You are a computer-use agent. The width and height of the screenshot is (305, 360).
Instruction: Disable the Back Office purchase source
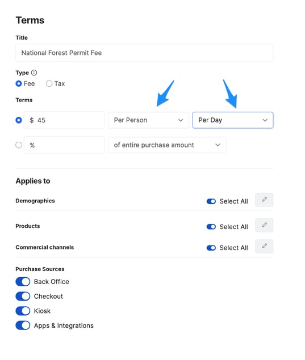pyautogui.click(x=23, y=282)
